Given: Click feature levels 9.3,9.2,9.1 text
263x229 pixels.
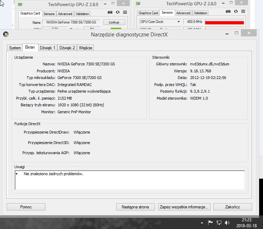Looking at the screenshot, I should 200,91.
